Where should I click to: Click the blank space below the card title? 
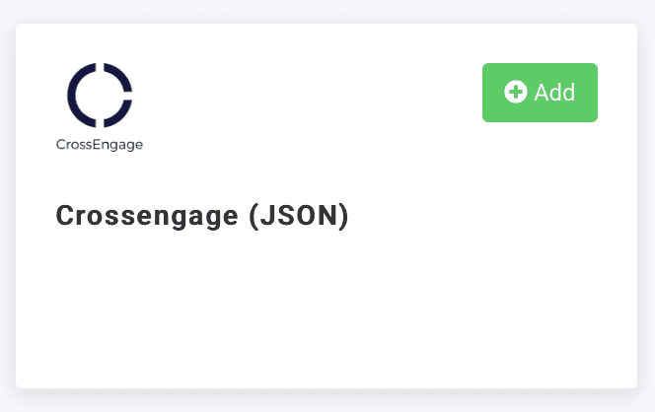click(202, 296)
